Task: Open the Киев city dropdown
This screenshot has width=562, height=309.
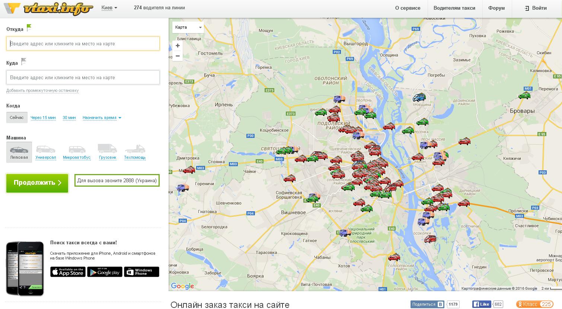Action: [x=109, y=8]
